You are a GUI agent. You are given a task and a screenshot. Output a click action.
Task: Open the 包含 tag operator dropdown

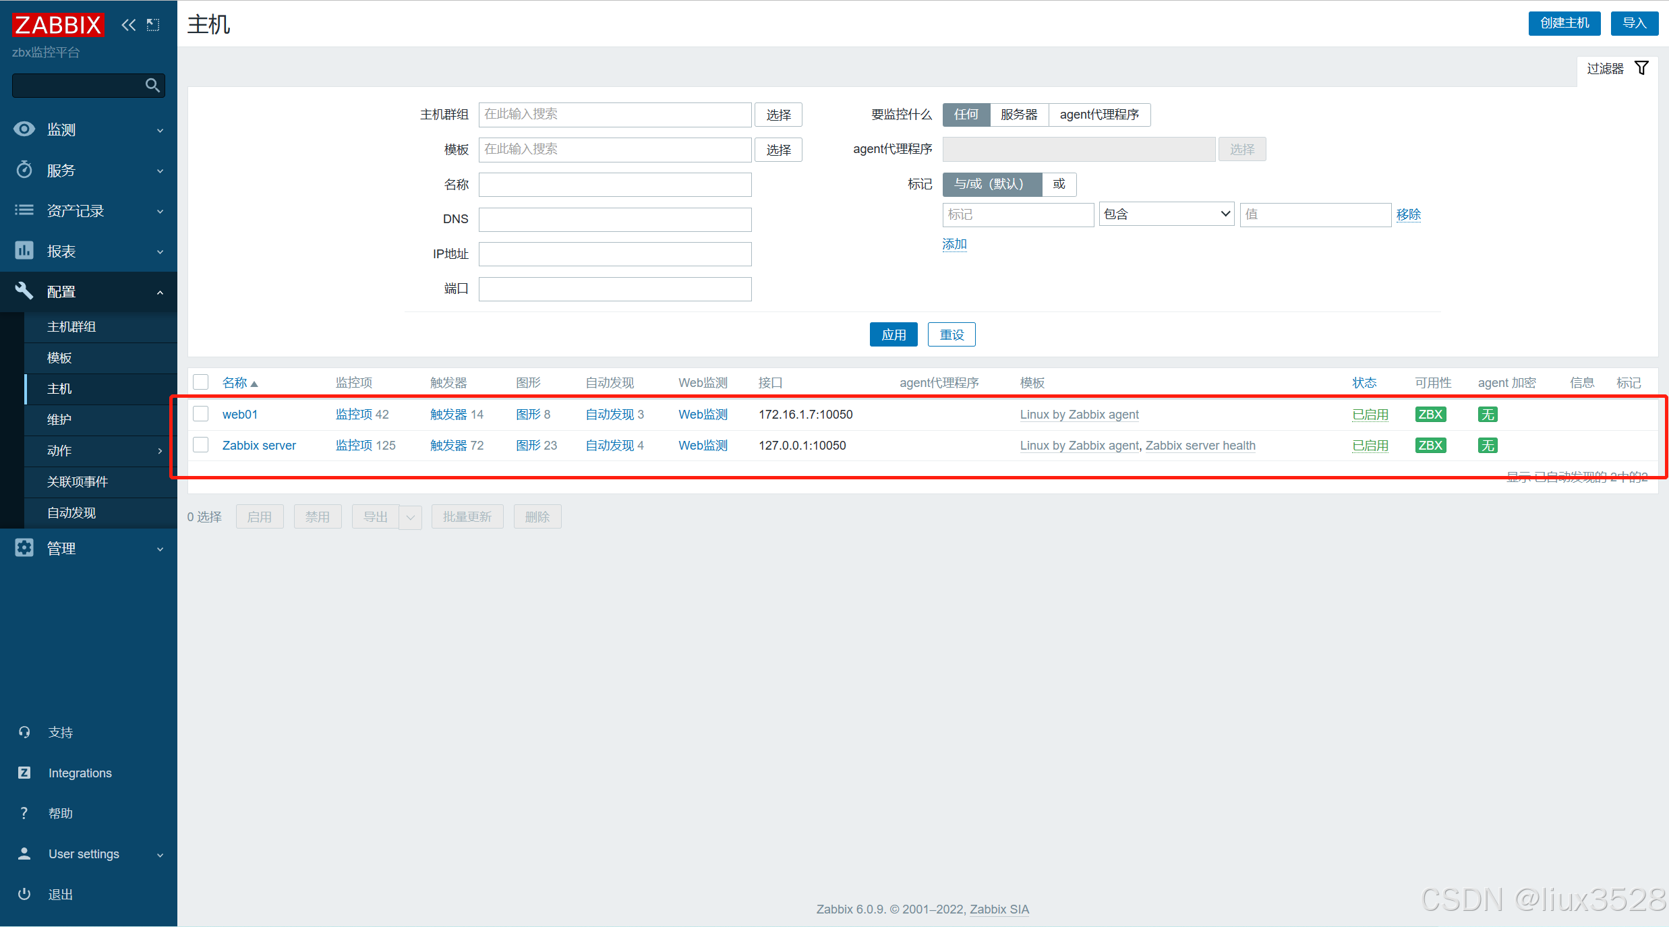point(1167,214)
